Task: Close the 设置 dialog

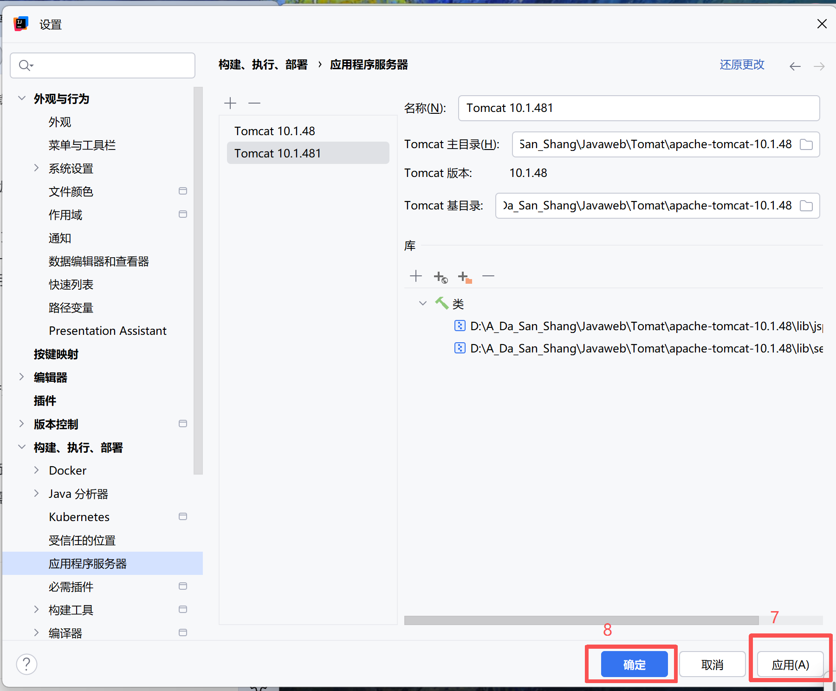Action: pyautogui.click(x=822, y=24)
